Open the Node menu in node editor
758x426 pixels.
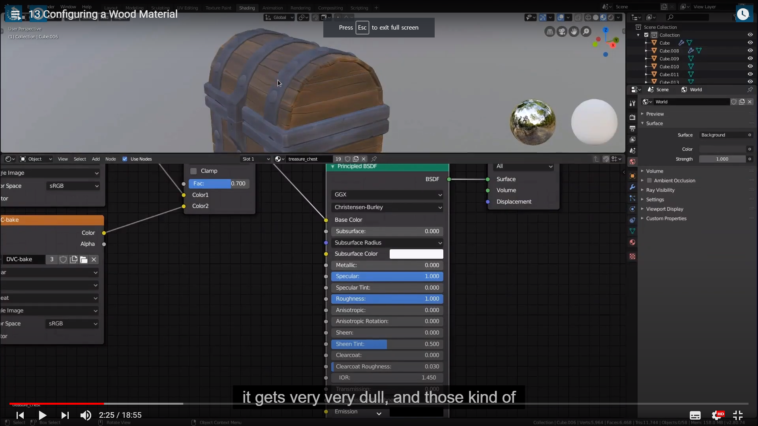pos(111,159)
